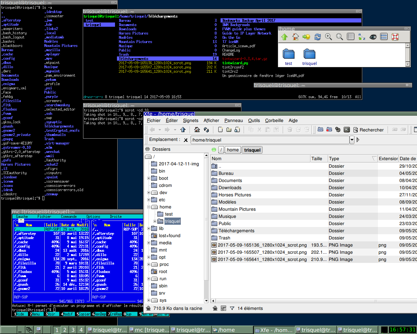
Task: Click the lifebuoy help icon in /home window
Action: (395, 37)
